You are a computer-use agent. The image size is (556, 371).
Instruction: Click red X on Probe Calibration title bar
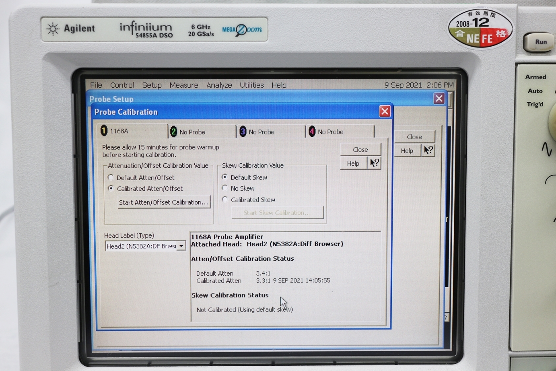pyautogui.click(x=385, y=111)
